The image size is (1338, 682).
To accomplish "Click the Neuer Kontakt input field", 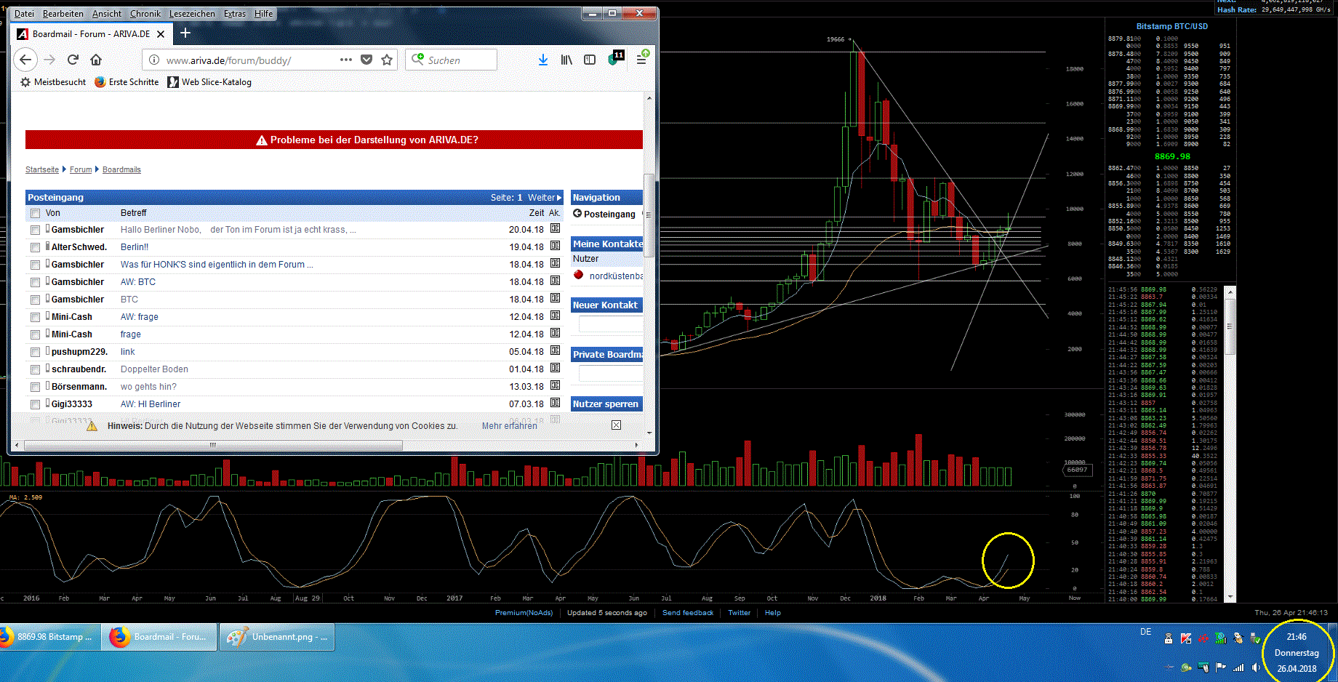I will click(611, 324).
